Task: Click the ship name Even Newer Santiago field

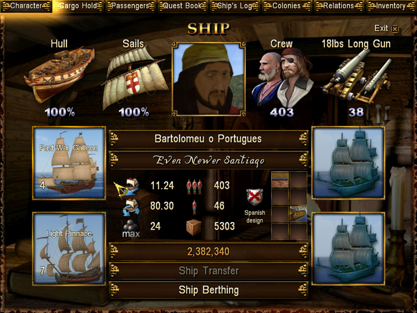Action: click(209, 160)
